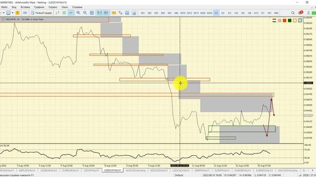Switch to the EURNZDrfd,H1 chart tab
Image resolution: width=316 pixels, height=177 pixels.
265,171
